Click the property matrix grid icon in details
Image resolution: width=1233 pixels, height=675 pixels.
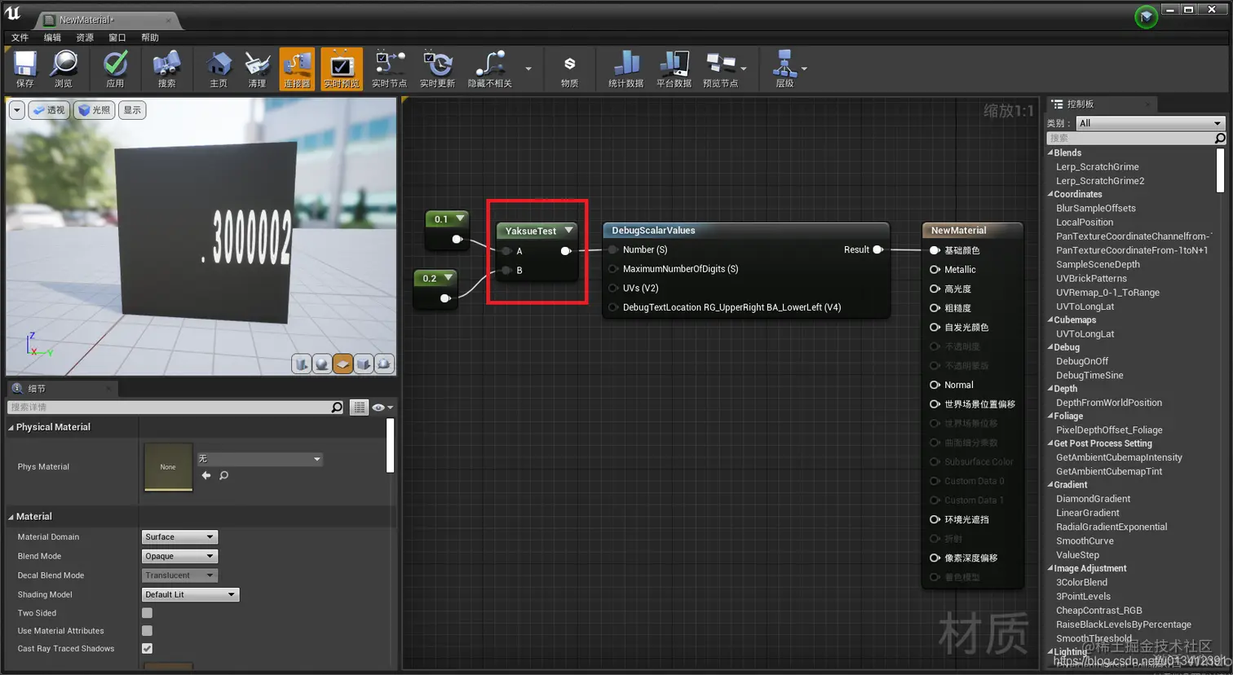coord(359,407)
